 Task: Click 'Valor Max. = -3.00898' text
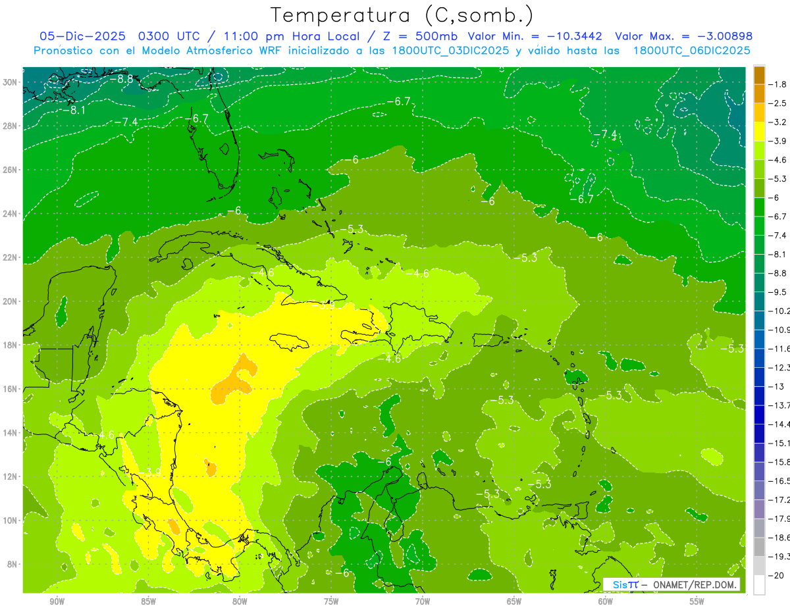684,36
